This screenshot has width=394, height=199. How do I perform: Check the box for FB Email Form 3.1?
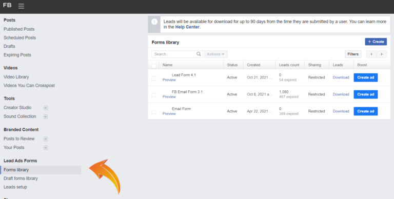coord(154,95)
